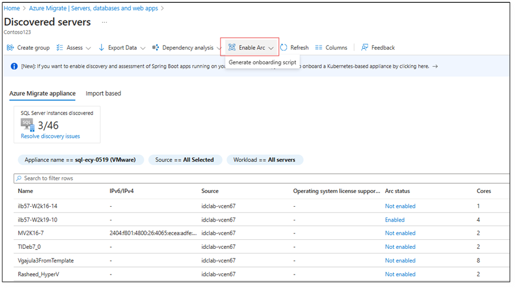This screenshot has height=291, width=519.
Task: Click the Enable Arc icon
Action: (x=232, y=48)
